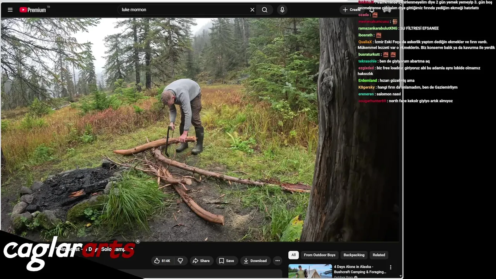Dislike the video with thumbs-down
Viewport: 496px width, 279px height.
point(180,261)
